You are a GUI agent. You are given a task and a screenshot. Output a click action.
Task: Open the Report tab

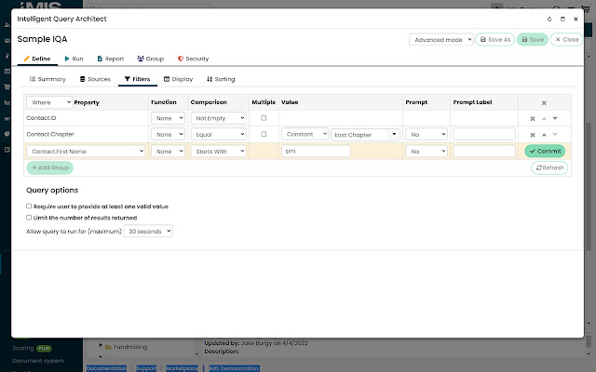pos(111,59)
